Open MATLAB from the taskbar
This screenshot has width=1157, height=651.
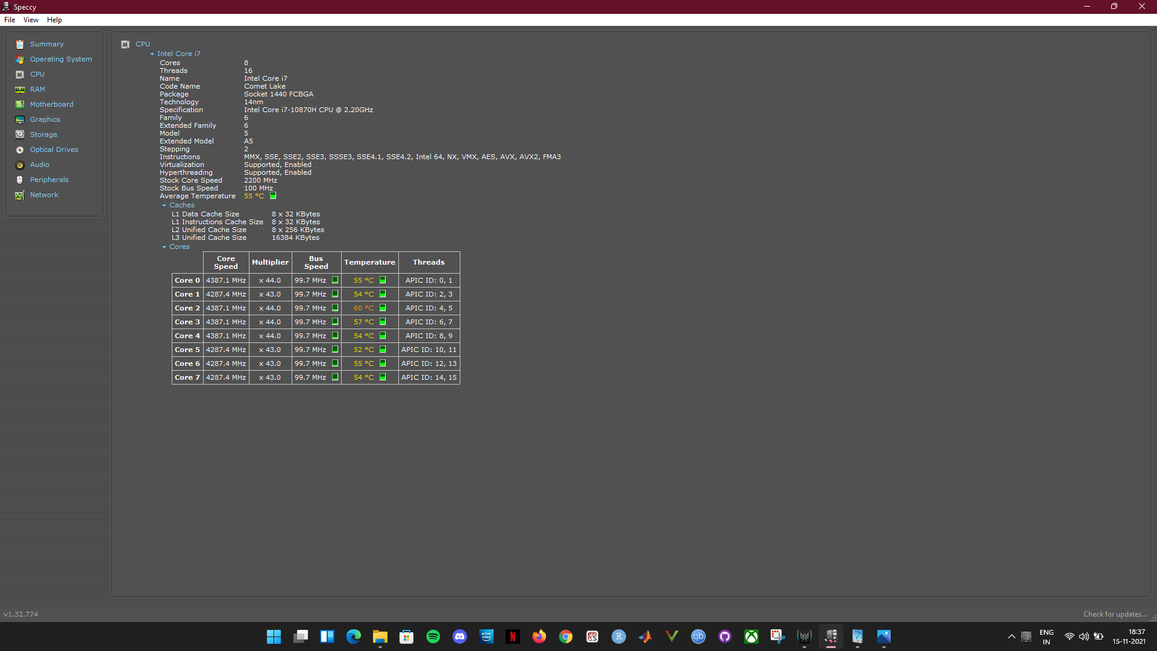coord(645,637)
